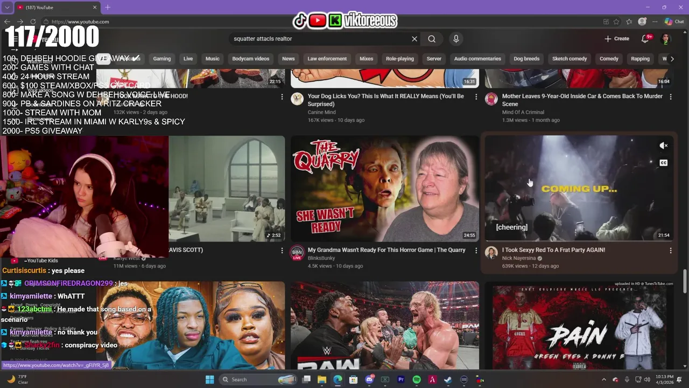Screen dimensions: 689x388
Task: Visit the Canine Mind channel
Action: point(321,112)
